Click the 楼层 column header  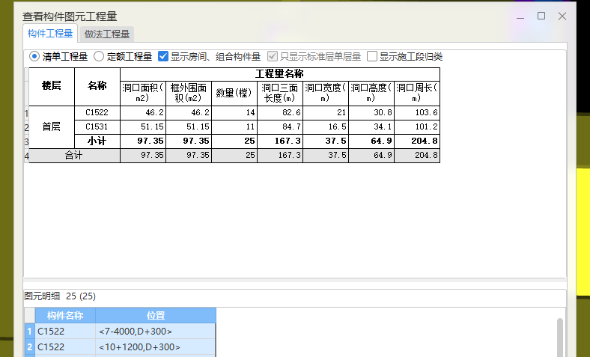point(52,87)
